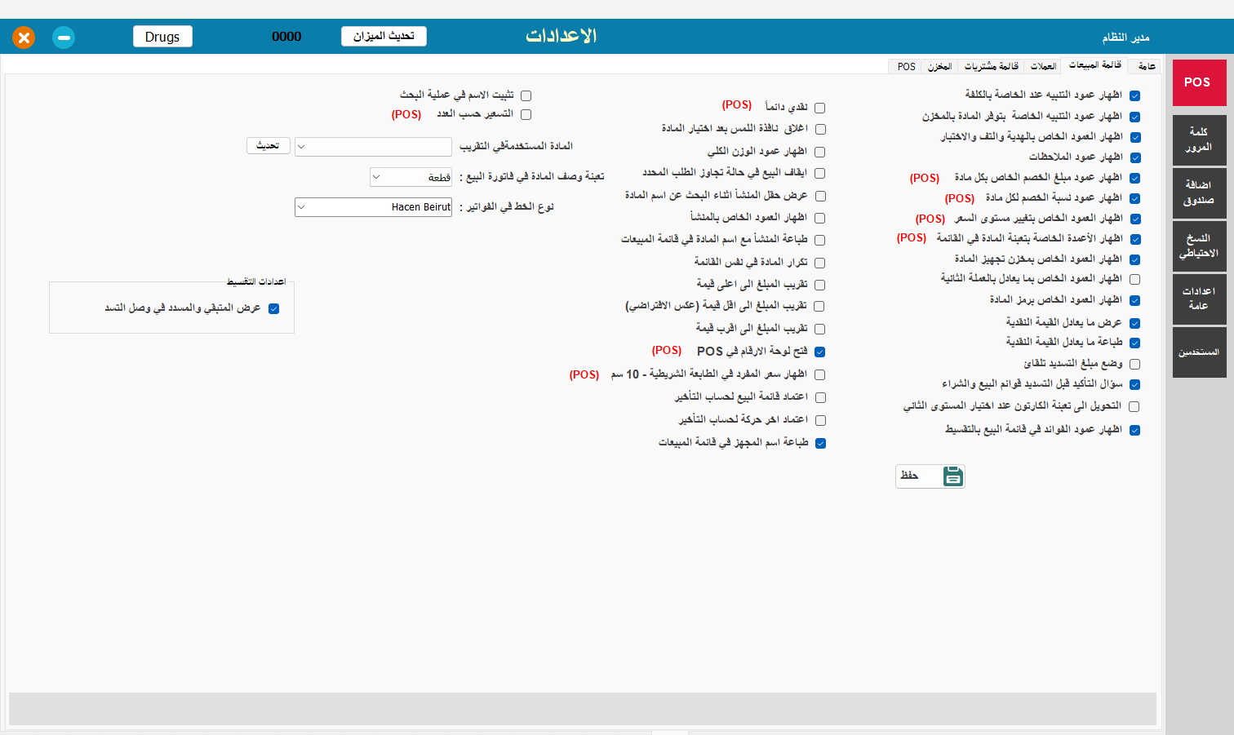Open the عامة settings tab
This screenshot has width=1234, height=735.
point(1147,66)
